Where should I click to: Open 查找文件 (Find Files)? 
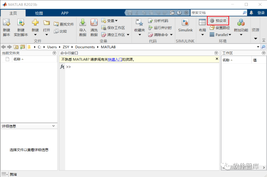click(x=64, y=24)
